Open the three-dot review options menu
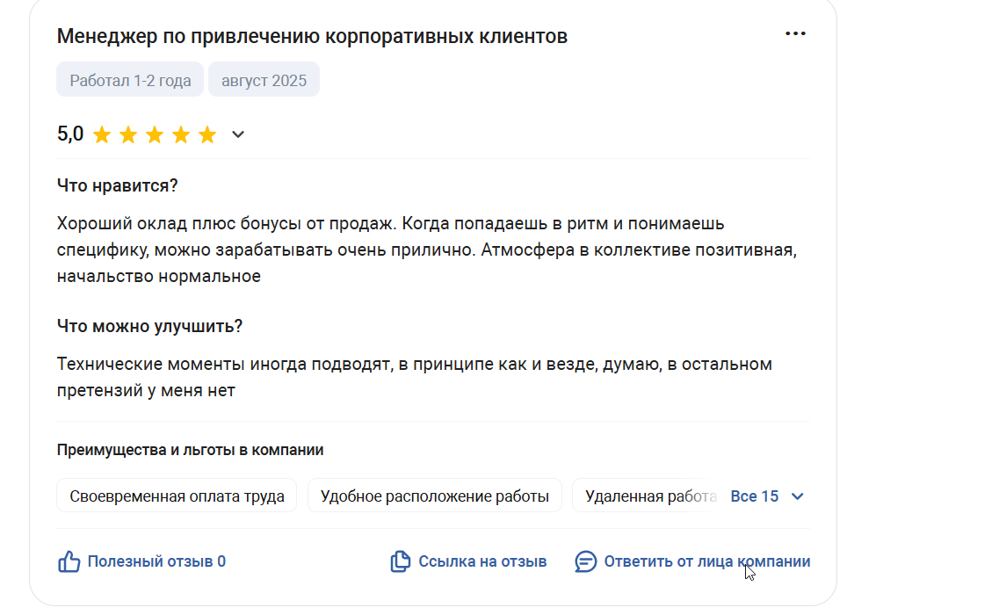Viewport: 999px width, 608px height. tap(795, 33)
